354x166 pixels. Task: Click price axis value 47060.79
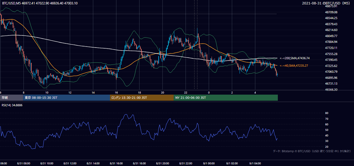point(331,72)
